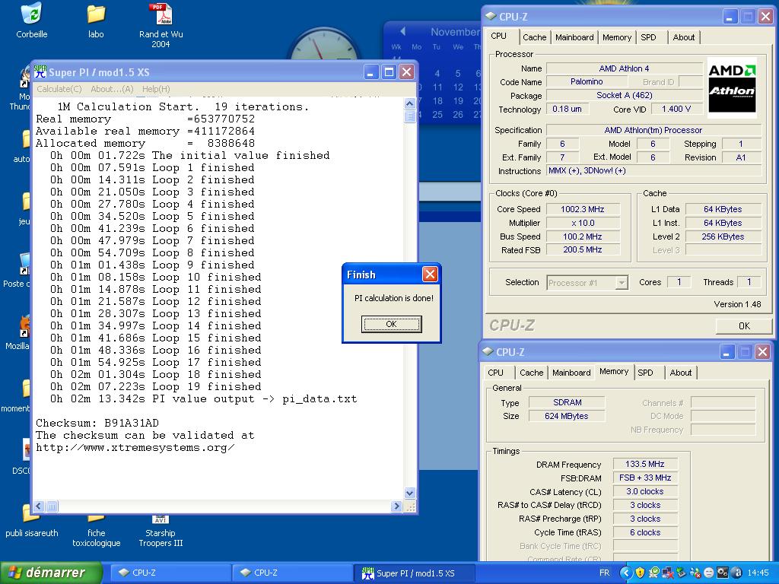Screen dimensions: 779x584
Task: Open the publi sisareuth desktop folder
Action: point(30,513)
